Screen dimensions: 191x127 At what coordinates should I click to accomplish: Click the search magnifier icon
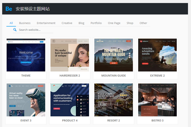pyautogui.click(x=15, y=29)
